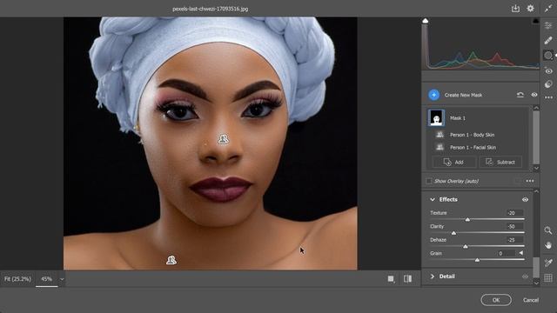Image resolution: width=557 pixels, height=313 pixels.
Task: Click the Add to mask button
Action: (x=454, y=163)
